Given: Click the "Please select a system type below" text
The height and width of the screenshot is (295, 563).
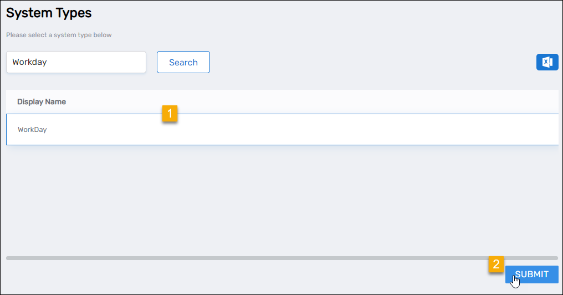Looking at the screenshot, I should pyautogui.click(x=59, y=35).
